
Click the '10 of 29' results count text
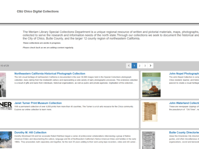(4, 66)
